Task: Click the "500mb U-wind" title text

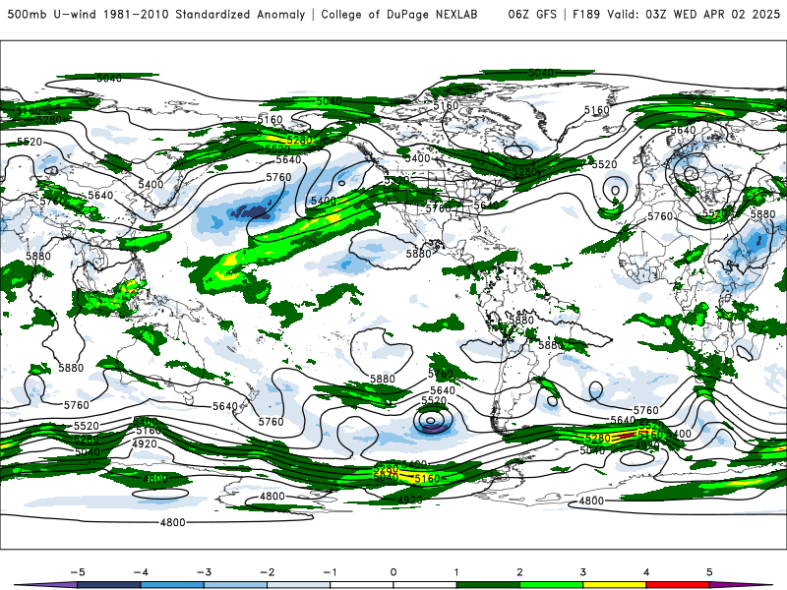Action: (x=51, y=14)
